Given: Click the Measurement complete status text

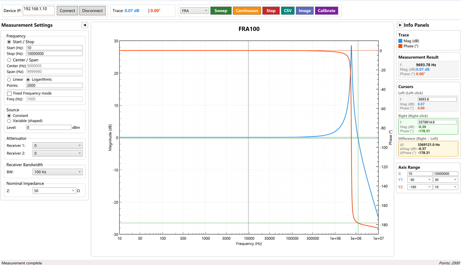Looking at the screenshot, I should coord(22,263).
